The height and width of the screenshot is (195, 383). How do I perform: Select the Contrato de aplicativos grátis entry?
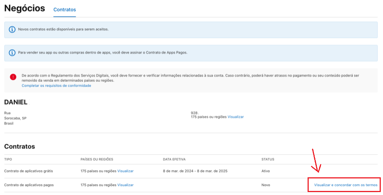(x=28, y=171)
